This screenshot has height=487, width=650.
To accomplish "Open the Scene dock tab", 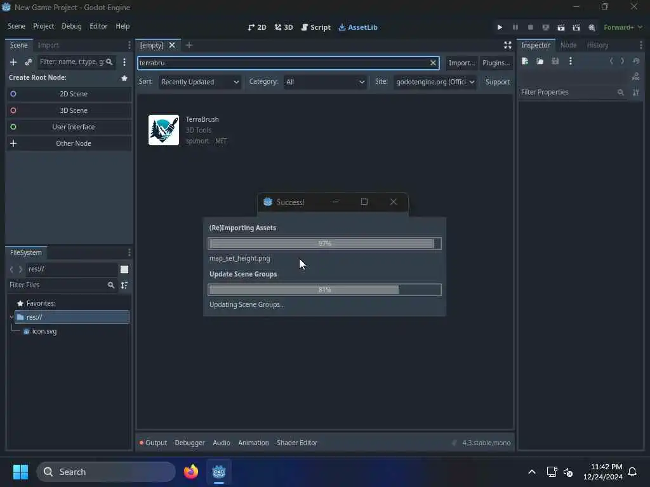I will (18, 45).
